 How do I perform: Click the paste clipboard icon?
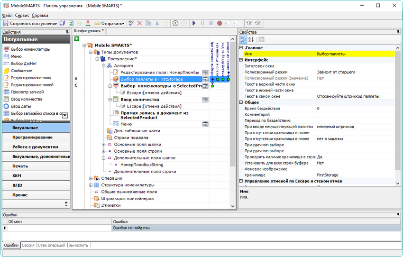coord(165,23)
